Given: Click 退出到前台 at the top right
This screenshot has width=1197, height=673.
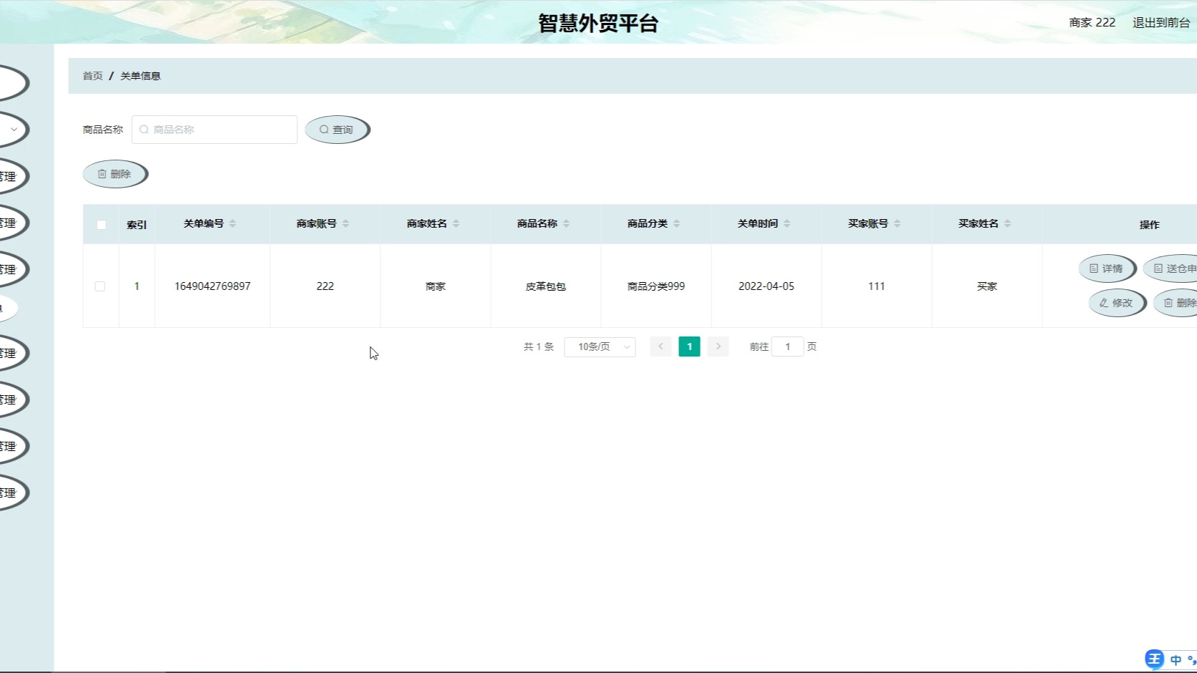Looking at the screenshot, I should click(1160, 23).
